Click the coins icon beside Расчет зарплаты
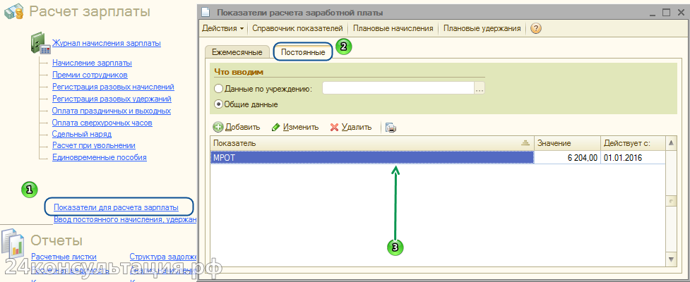Screen dimensions: 690x282 pyautogui.click(x=13, y=12)
